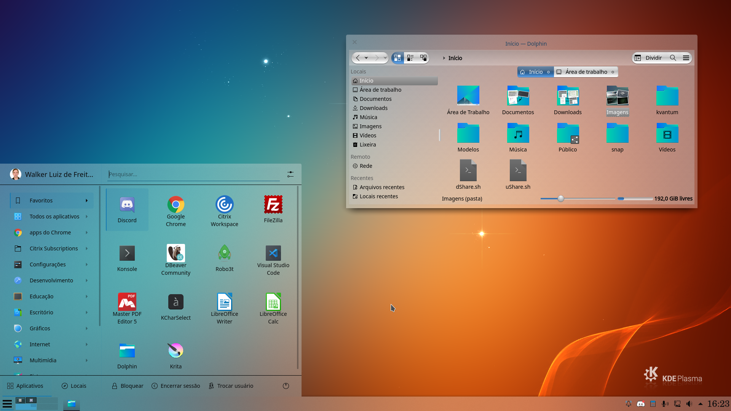
Task: Open Visual Studio Code
Action: (273, 258)
